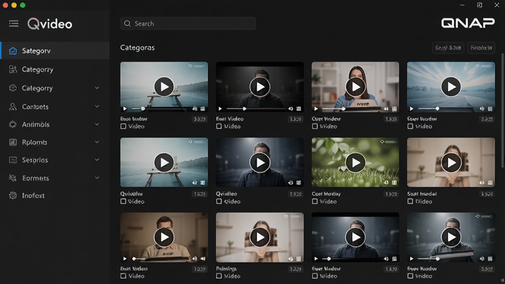Click small play icon on woman-with-laptop video
The width and height of the screenshot is (505, 284).
coord(316,109)
